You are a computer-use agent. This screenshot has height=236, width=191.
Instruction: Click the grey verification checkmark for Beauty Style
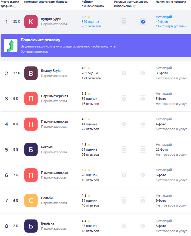(x=143, y=73)
